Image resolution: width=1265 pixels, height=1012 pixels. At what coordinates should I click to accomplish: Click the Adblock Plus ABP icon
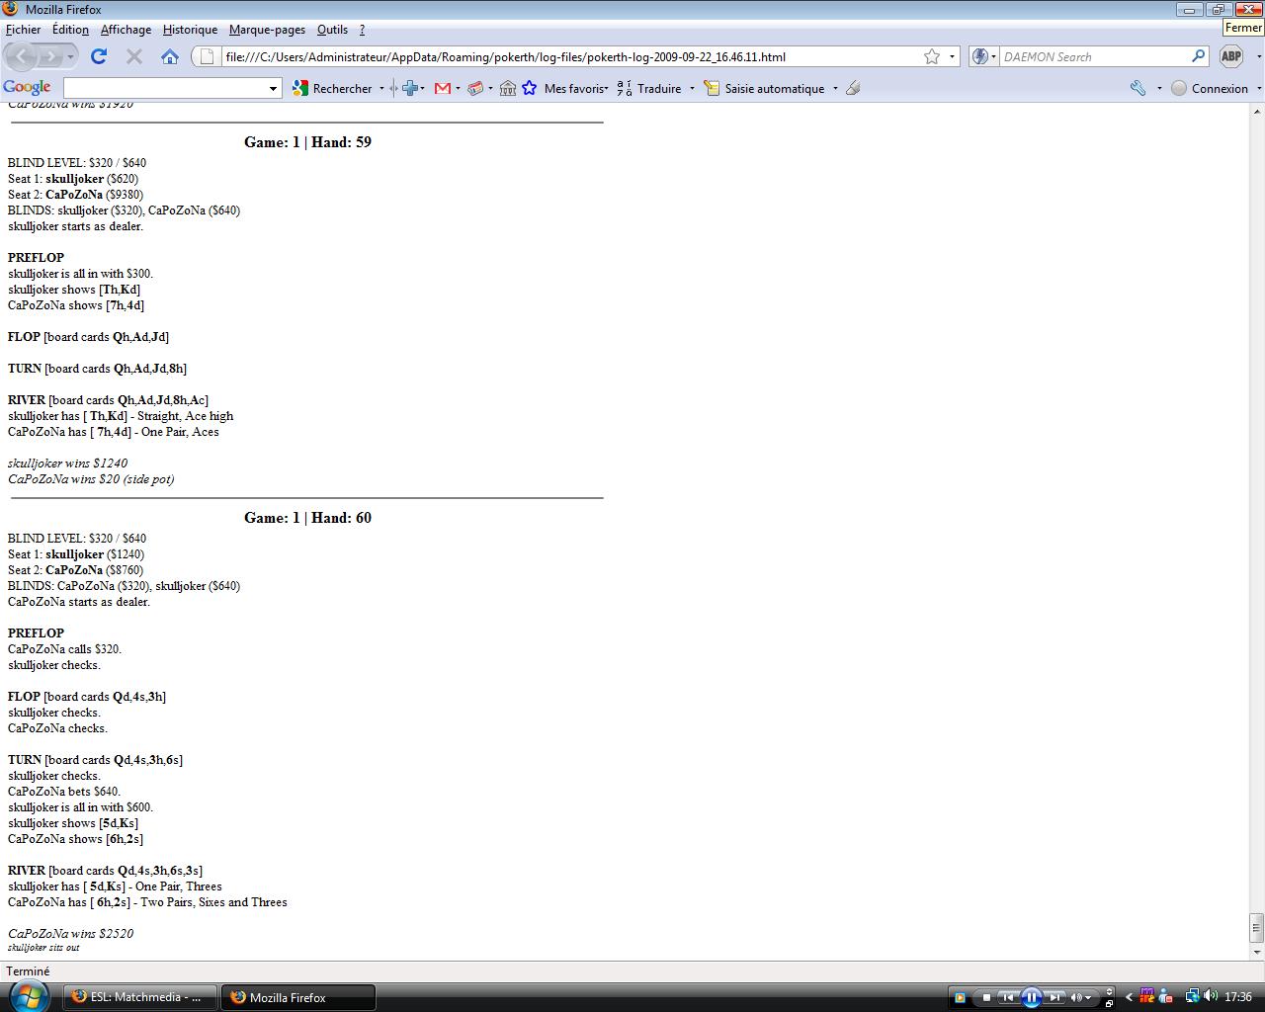point(1230,56)
